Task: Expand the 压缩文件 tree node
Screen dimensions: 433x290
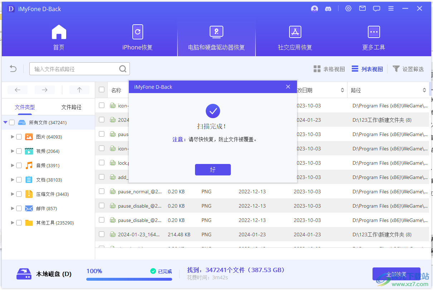Action: point(13,194)
